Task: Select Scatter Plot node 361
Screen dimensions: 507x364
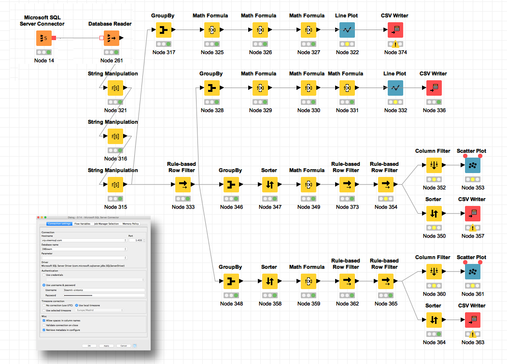Action: pyautogui.click(x=473, y=271)
